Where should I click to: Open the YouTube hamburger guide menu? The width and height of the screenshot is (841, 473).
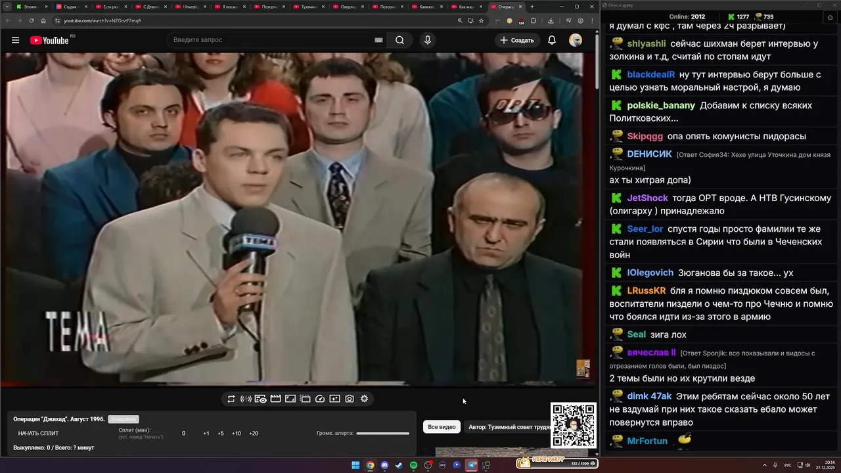[x=15, y=40]
